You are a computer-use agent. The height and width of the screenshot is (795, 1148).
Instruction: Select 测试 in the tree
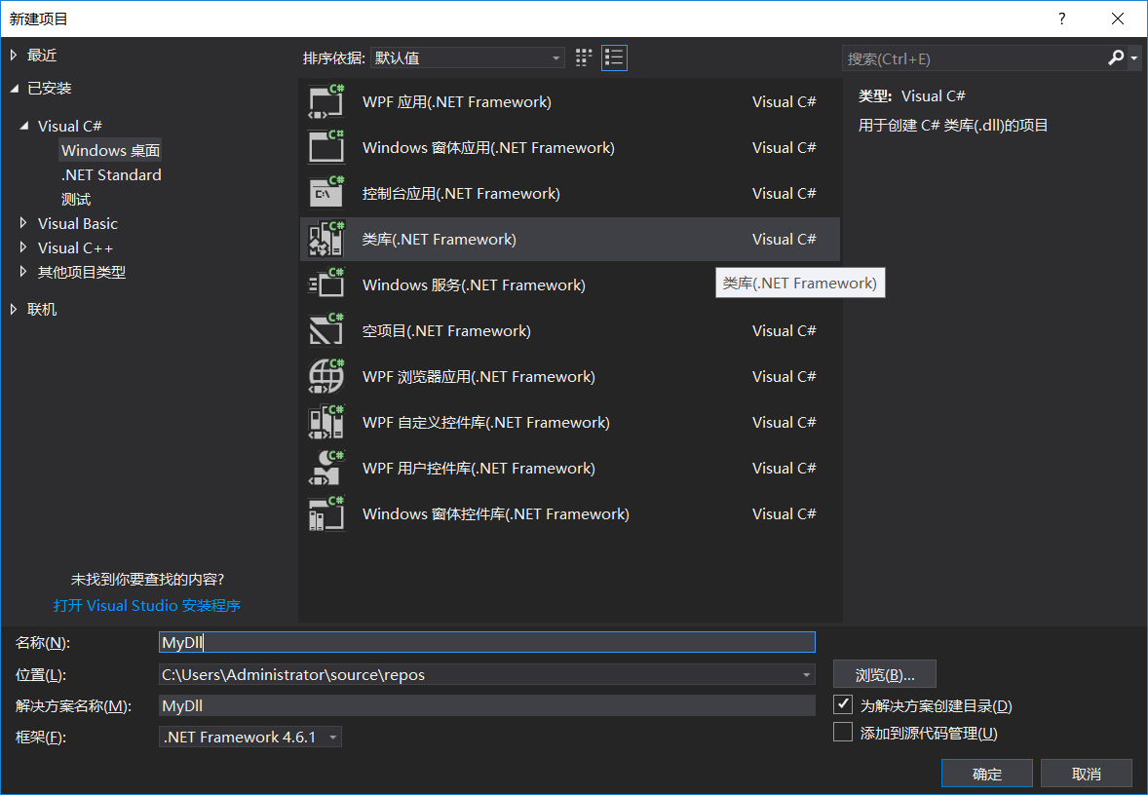click(x=76, y=199)
